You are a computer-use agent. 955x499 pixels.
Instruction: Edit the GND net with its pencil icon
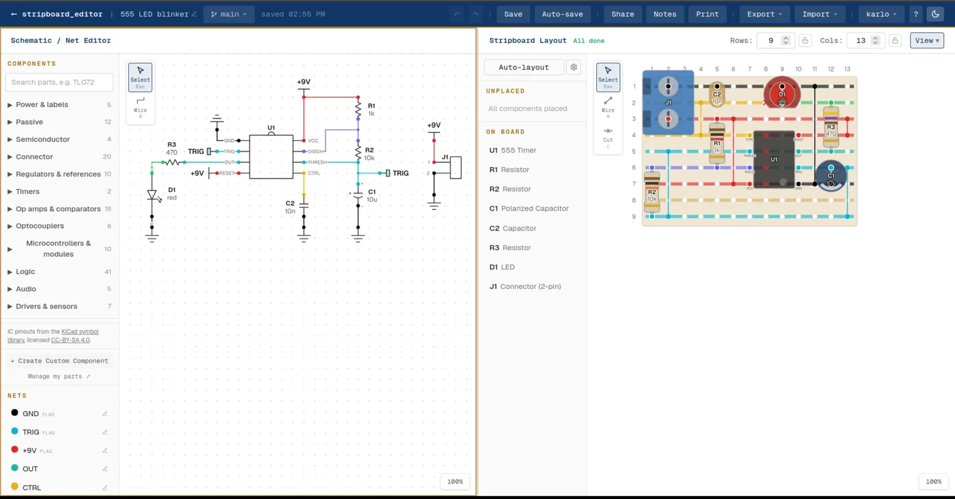105,414
